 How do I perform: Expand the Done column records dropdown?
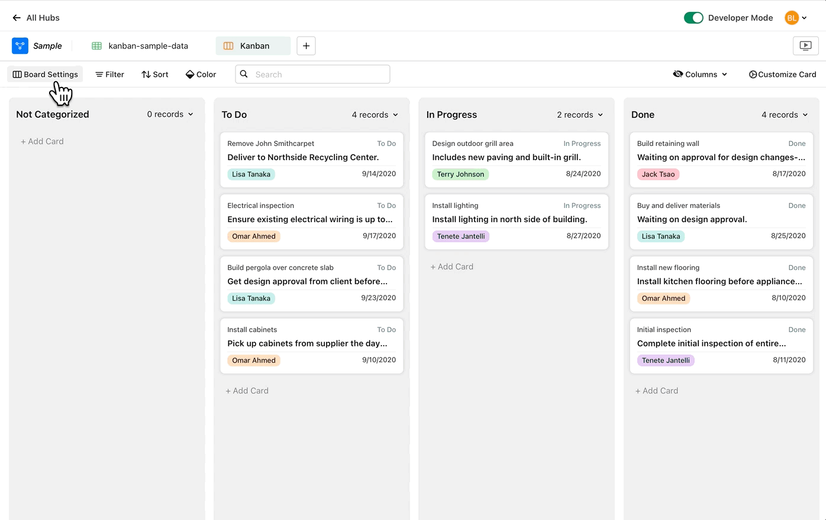tap(785, 115)
